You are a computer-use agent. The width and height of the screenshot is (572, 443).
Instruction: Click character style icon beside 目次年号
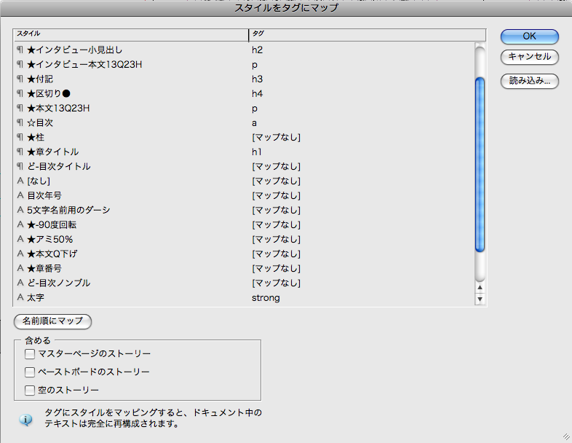pos(20,195)
